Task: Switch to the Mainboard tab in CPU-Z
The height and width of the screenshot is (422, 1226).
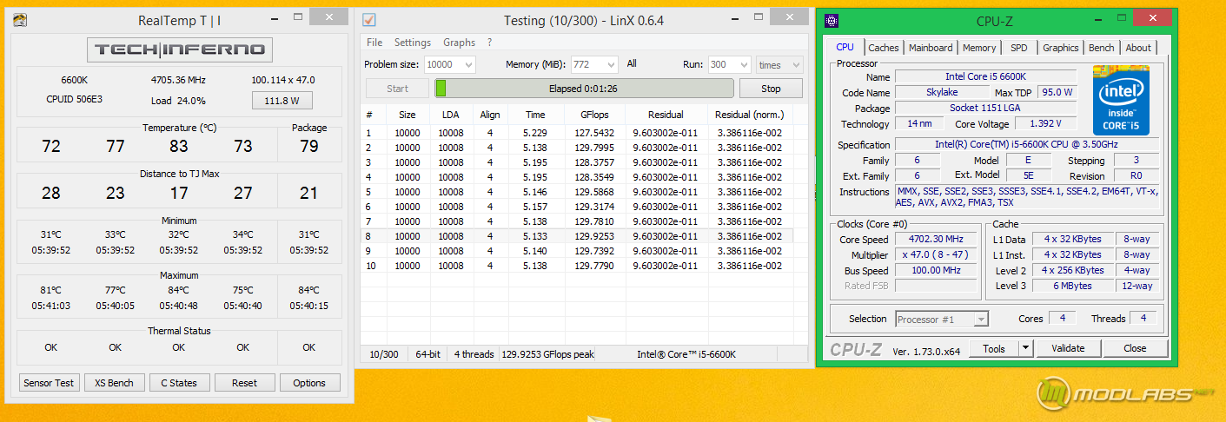Action: (x=931, y=48)
